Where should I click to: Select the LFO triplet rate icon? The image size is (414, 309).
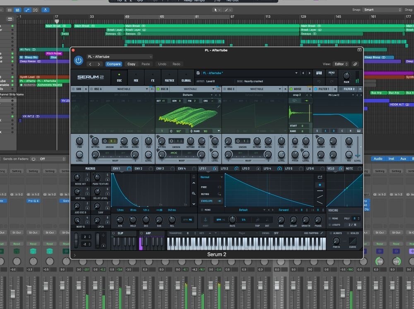click(257, 220)
